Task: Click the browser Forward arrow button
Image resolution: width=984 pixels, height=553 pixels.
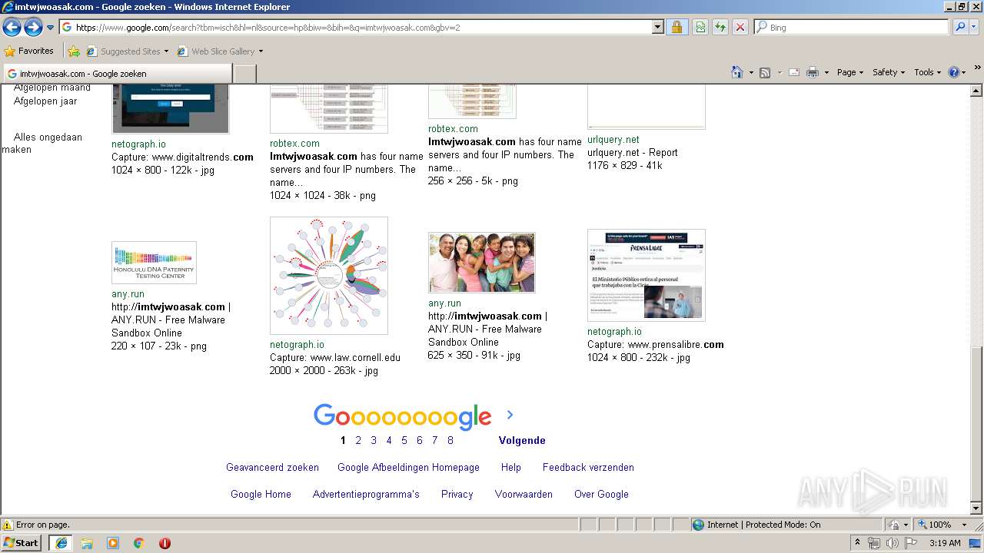Action: tap(33, 28)
